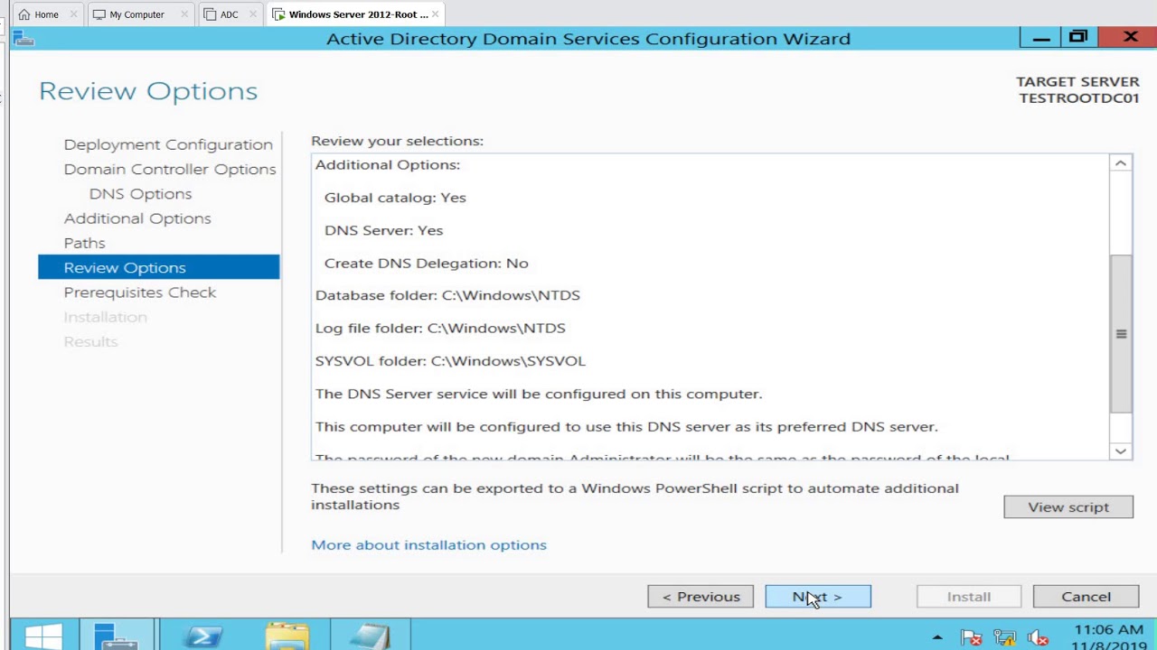Screen dimensions: 1157x650
Task: Close the My Computer tab
Action: 185,14
